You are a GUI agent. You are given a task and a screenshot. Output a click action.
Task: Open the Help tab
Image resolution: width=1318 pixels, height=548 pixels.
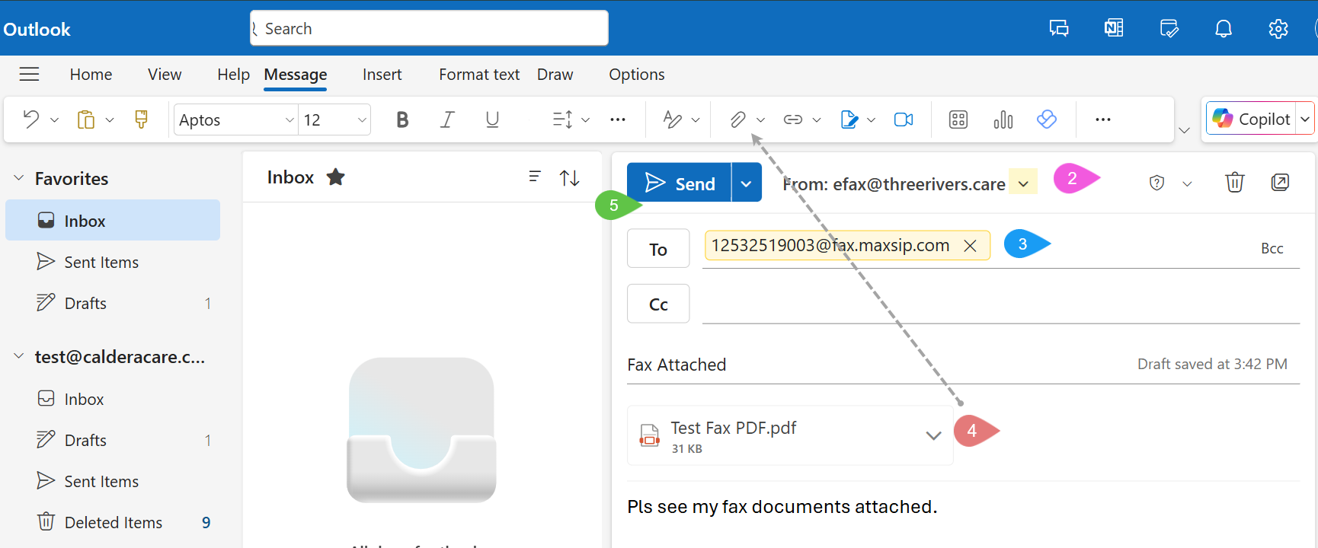click(233, 75)
